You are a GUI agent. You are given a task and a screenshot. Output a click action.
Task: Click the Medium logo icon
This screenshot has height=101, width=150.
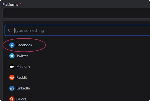12,67
